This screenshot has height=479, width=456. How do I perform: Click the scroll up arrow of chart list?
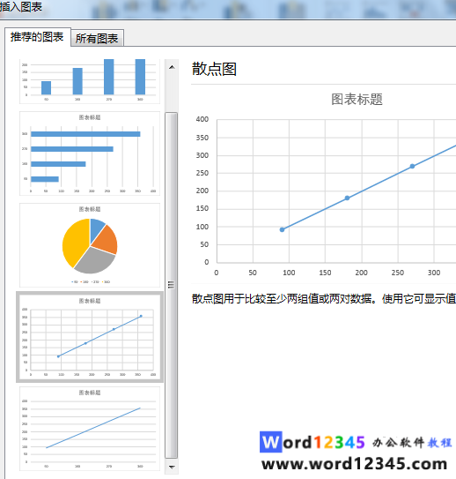point(172,67)
